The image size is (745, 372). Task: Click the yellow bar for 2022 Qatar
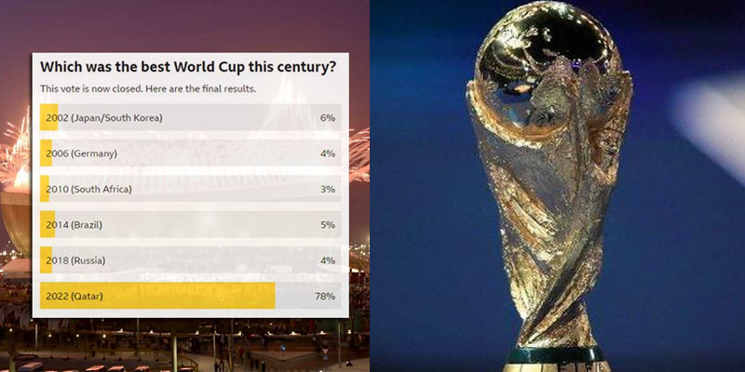[157, 296]
